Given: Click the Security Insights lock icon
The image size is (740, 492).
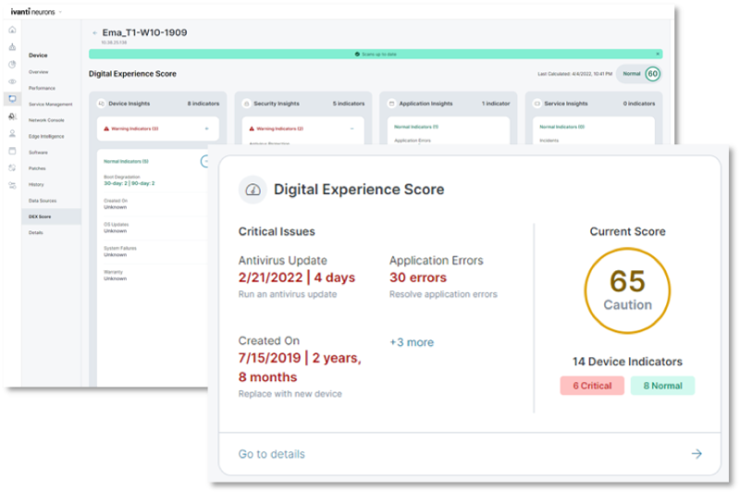Looking at the screenshot, I should point(246,104).
